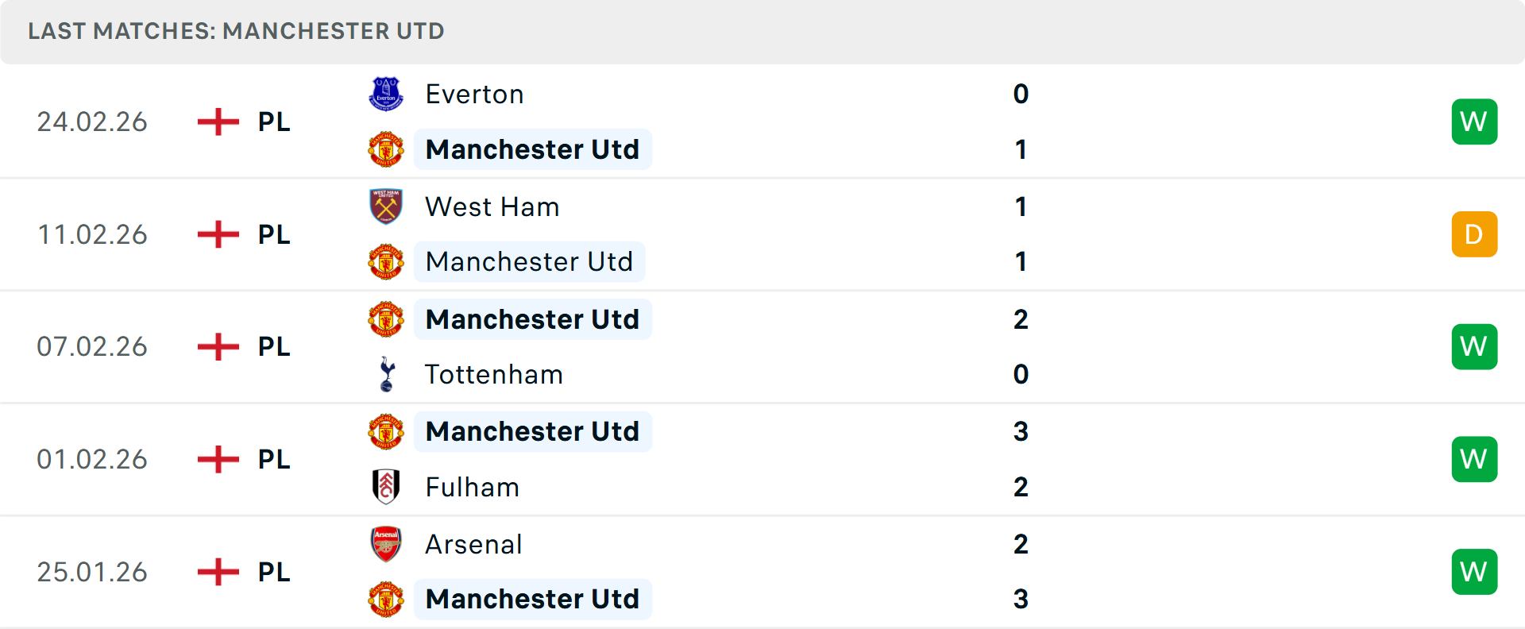This screenshot has height=629, width=1525.
Task: Click the orange D result badge
Action: (1474, 234)
